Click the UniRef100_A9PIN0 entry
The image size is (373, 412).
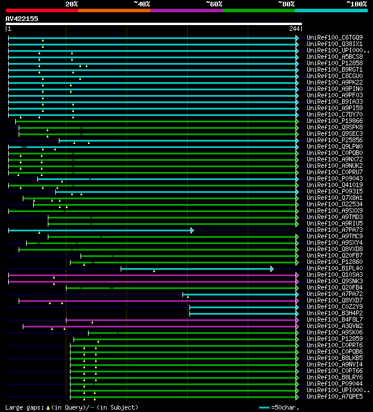[x=335, y=89]
